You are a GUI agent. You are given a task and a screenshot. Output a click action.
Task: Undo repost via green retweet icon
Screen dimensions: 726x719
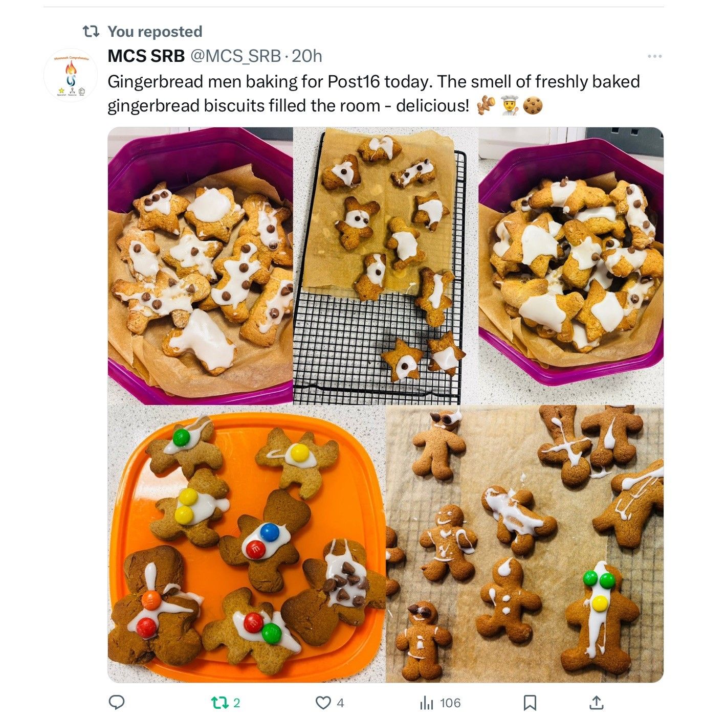[x=220, y=703]
